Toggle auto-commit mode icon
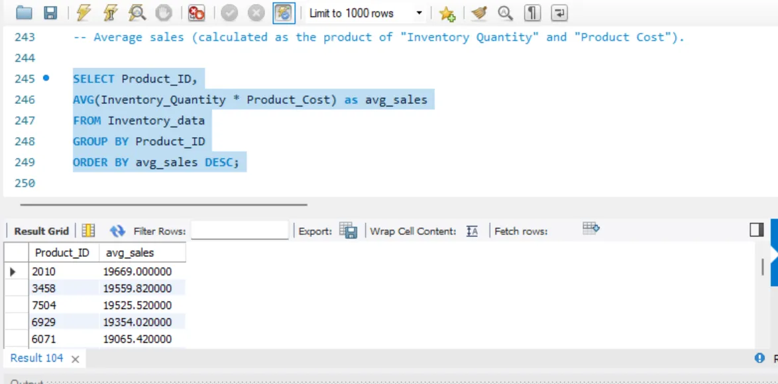Image resolution: width=778 pixels, height=384 pixels. tap(284, 13)
